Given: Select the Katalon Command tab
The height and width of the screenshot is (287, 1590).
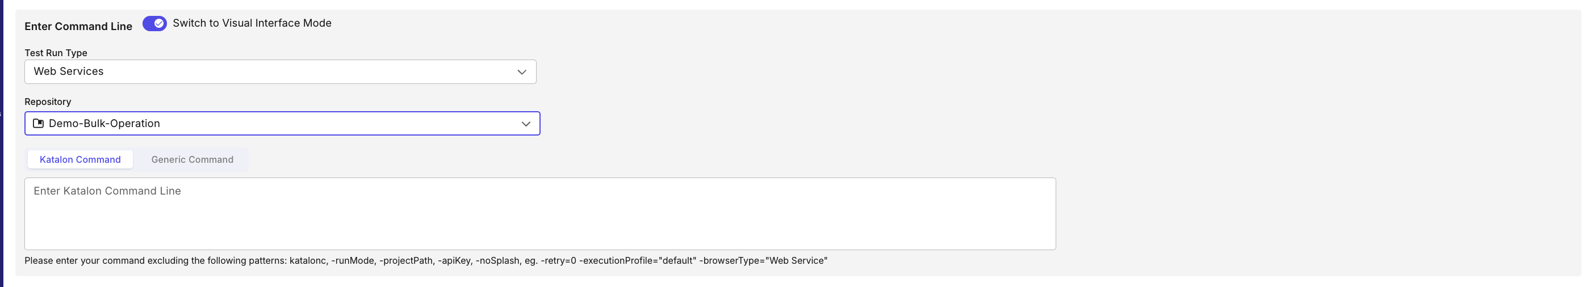Looking at the screenshot, I should click(x=80, y=159).
